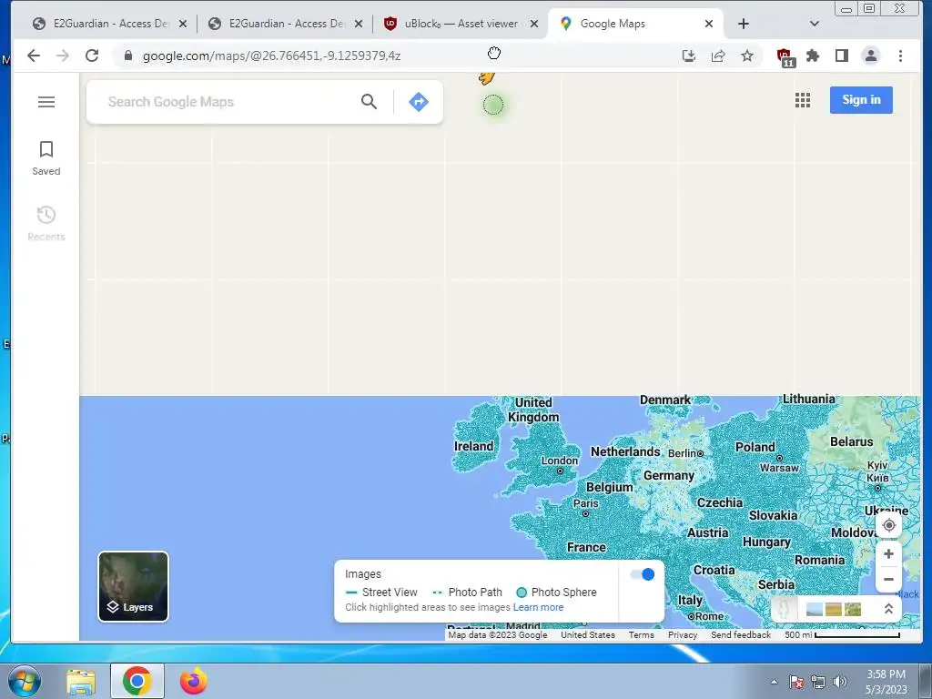
Task: Open the Extensions puzzle icon
Action: (x=813, y=56)
